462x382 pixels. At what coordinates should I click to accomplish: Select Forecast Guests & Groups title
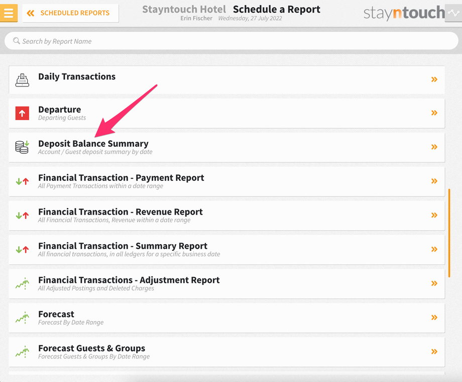(91, 348)
